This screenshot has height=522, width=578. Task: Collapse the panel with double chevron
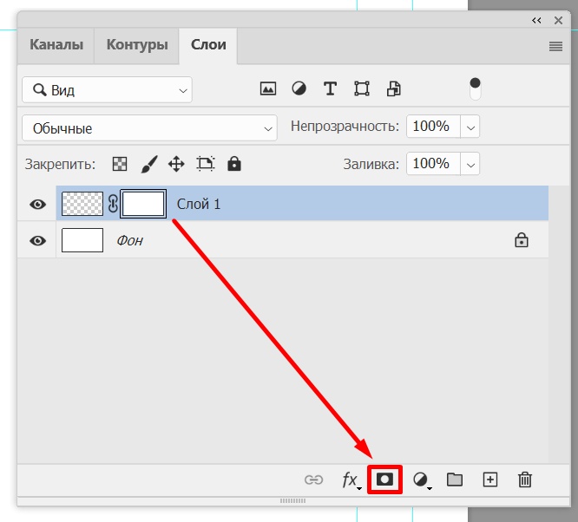click(536, 20)
